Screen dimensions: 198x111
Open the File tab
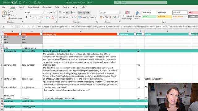pyautogui.click(x=4, y=7)
